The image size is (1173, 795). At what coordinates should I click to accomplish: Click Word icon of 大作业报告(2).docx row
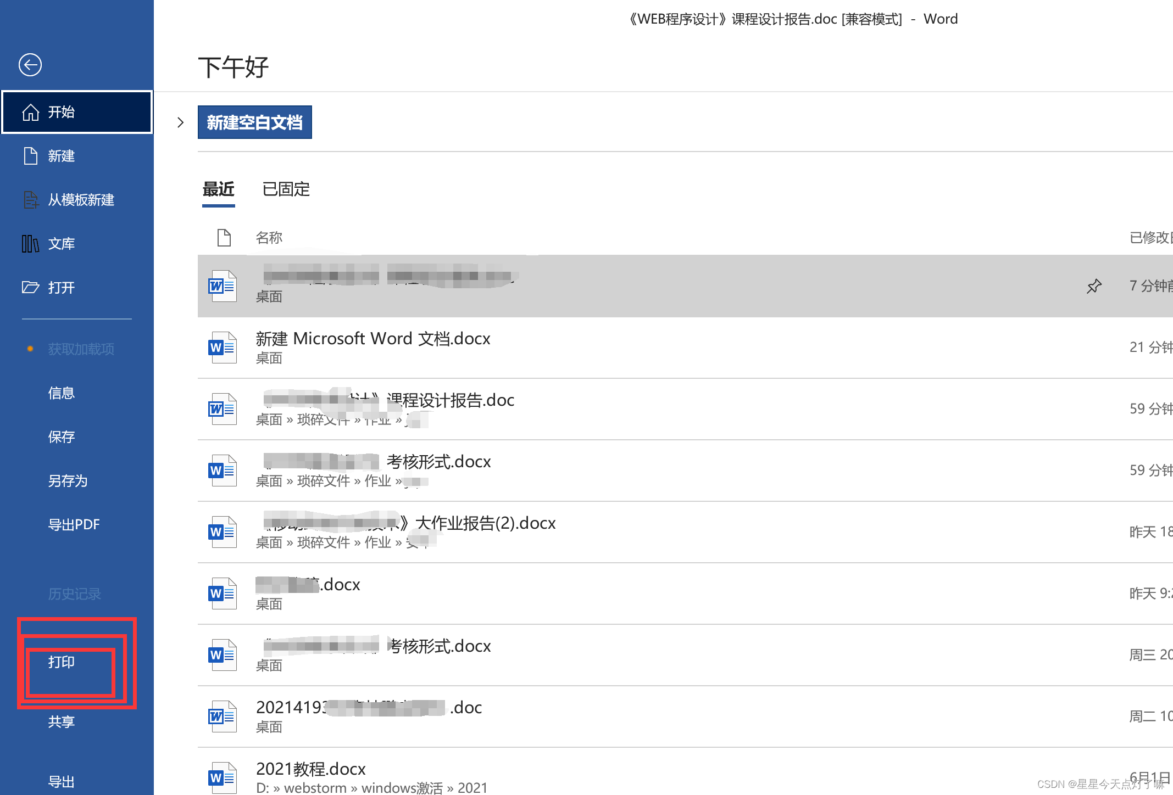(x=222, y=532)
